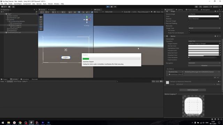This screenshot has width=223, height=125.
Task: Click the Visualize button
Action: (205, 66)
